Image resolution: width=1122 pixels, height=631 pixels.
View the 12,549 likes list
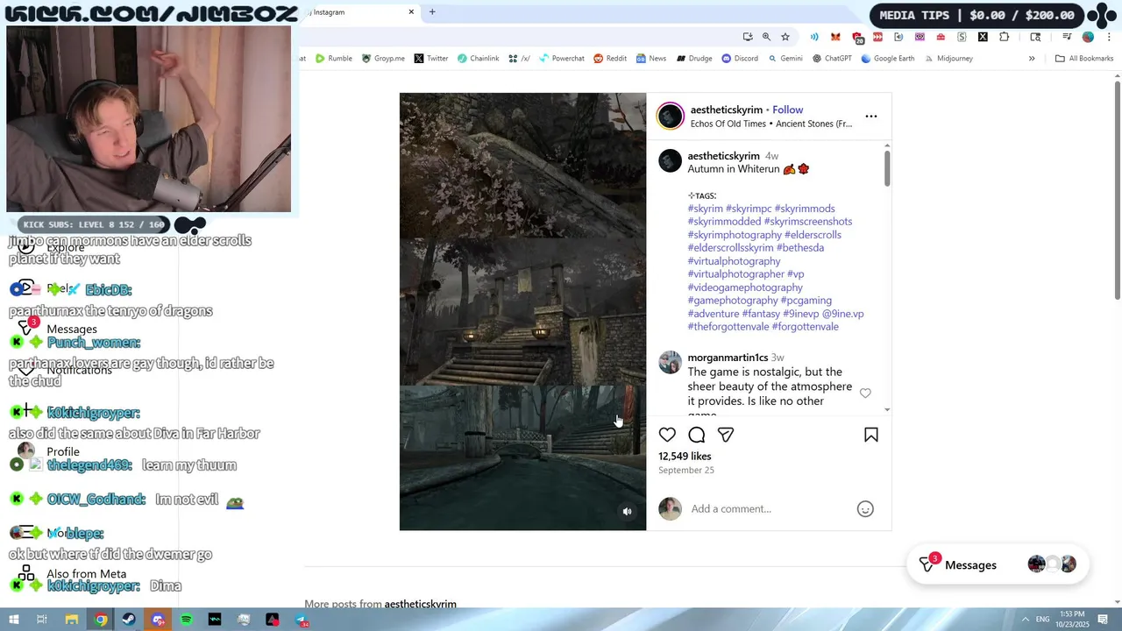(685, 457)
